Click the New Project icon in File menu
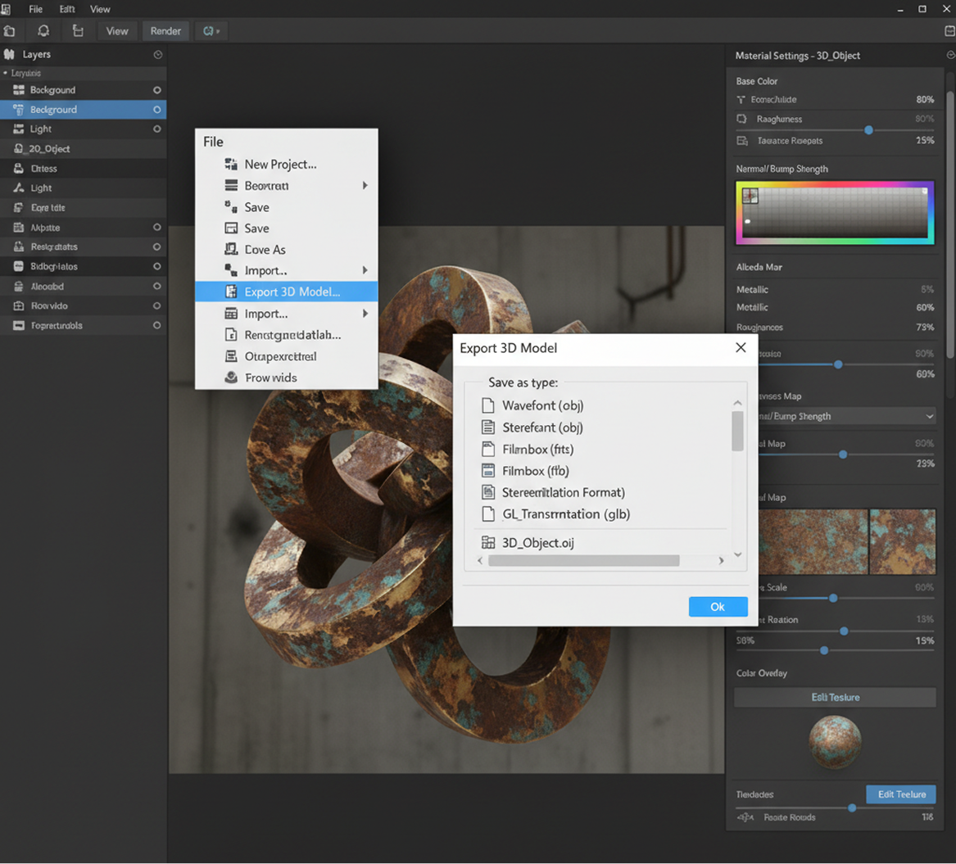This screenshot has height=864, width=956. [x=231, y=165]
